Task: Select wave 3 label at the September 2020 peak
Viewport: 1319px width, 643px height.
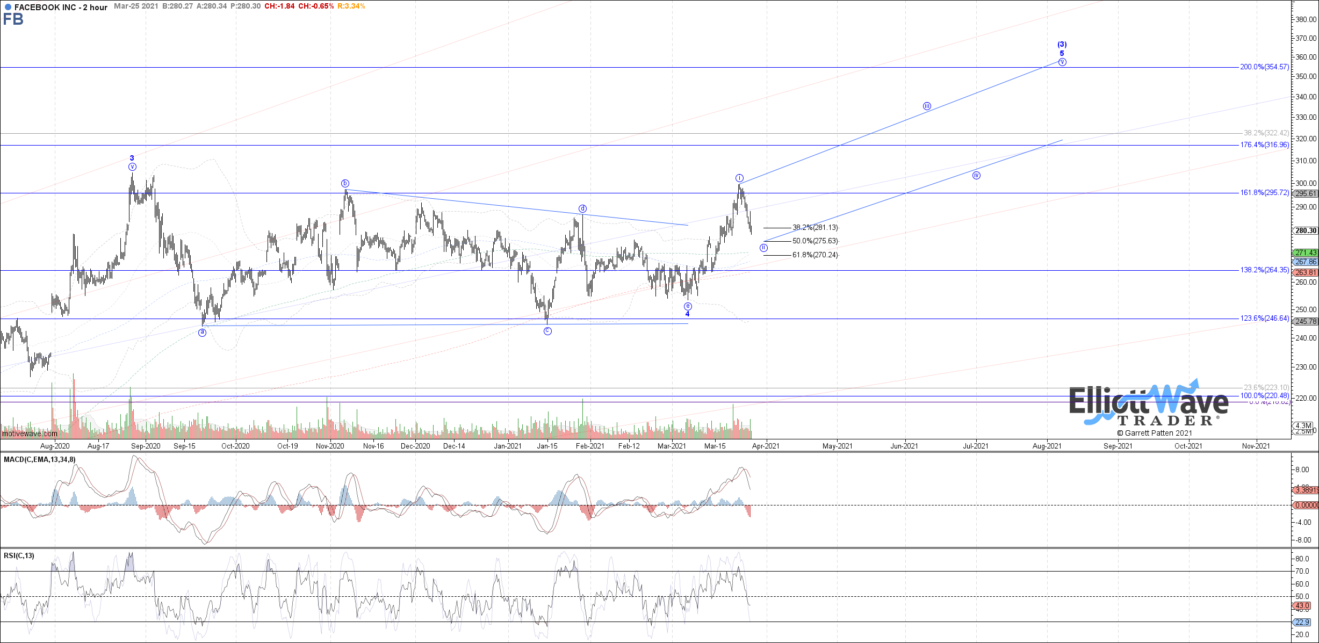Action: coord(132,158)
